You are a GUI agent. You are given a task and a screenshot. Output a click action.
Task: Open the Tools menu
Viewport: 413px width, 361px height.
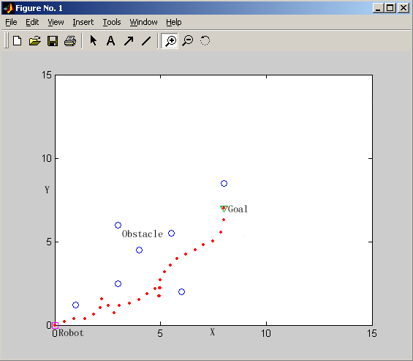112,22
